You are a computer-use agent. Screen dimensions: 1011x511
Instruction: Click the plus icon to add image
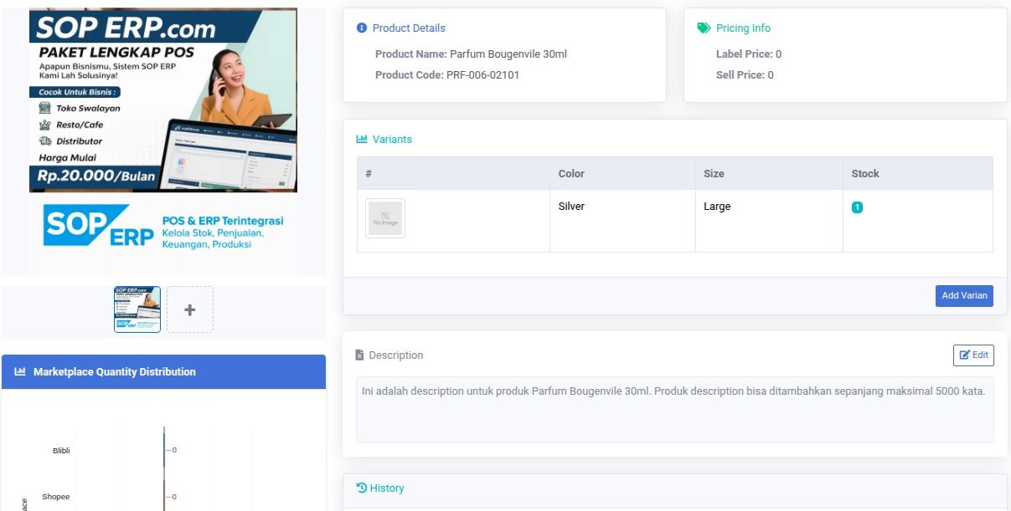pos(190,309)
